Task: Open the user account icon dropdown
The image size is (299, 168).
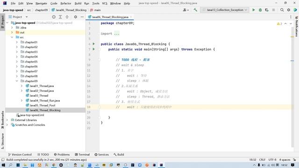Action: (x=186, y=10)
